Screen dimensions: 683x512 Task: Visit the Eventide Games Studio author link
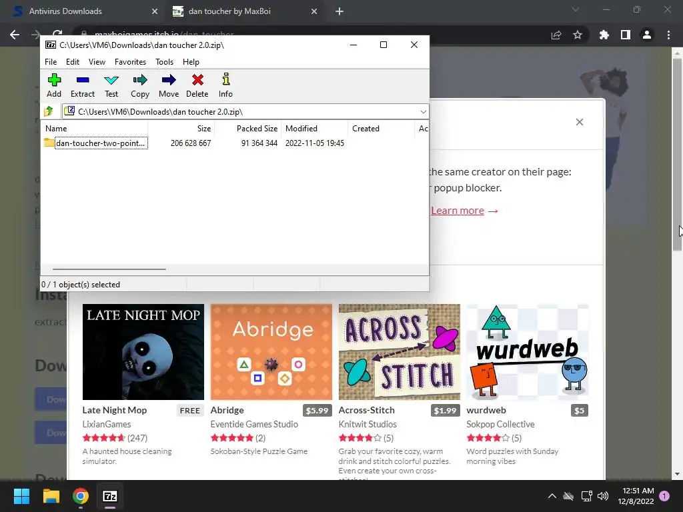click(x=254, y=424)
